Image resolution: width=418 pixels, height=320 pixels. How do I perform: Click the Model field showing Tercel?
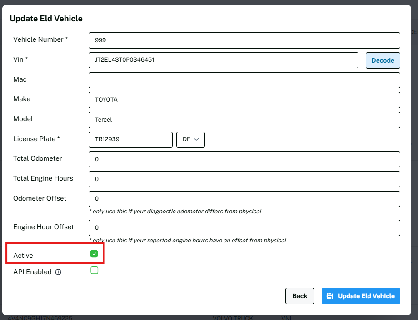244,120
